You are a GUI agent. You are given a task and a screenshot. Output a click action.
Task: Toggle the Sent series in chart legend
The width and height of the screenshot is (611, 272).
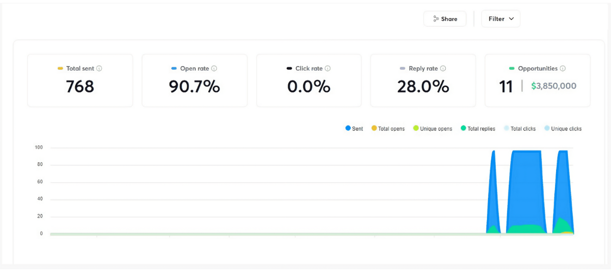[x=354, y=129]
